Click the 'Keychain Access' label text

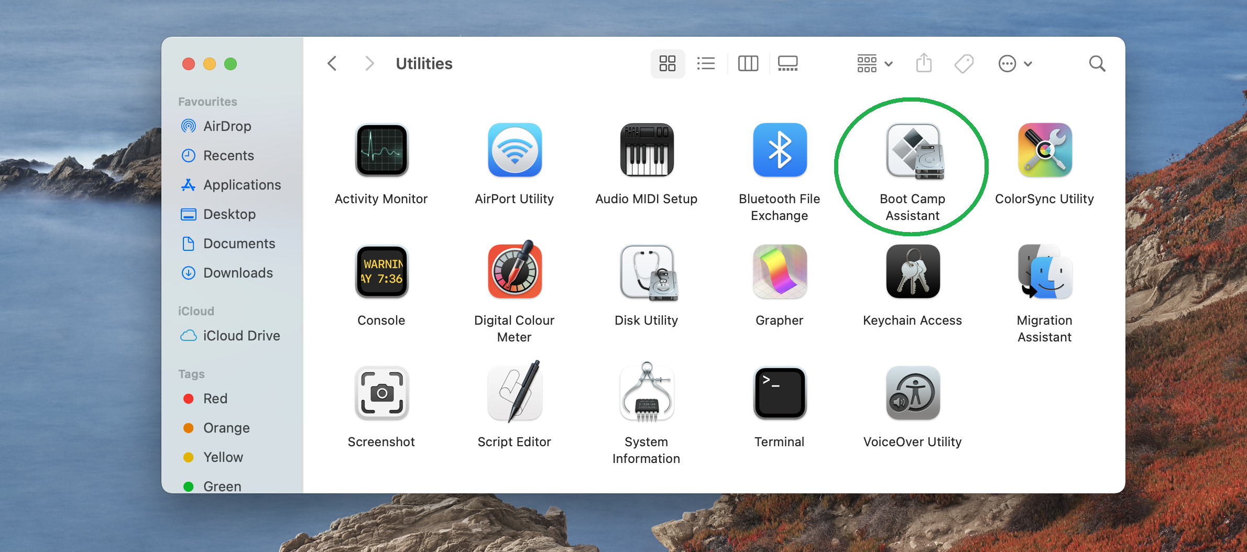pyautogui.click(x=912, y=321)
